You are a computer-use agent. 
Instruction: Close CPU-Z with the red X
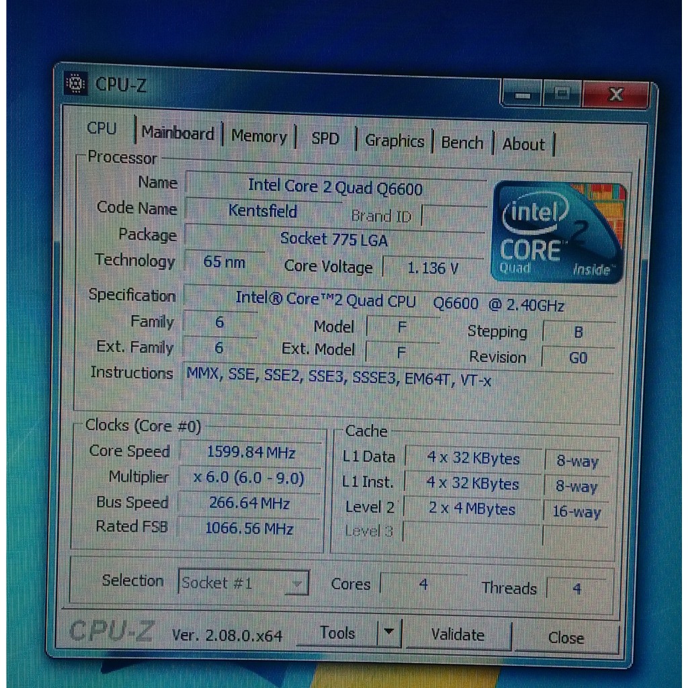615,94
